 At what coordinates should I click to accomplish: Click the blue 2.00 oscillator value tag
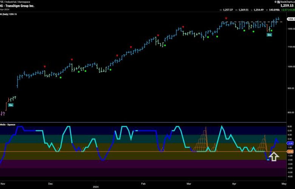point(290,143)
